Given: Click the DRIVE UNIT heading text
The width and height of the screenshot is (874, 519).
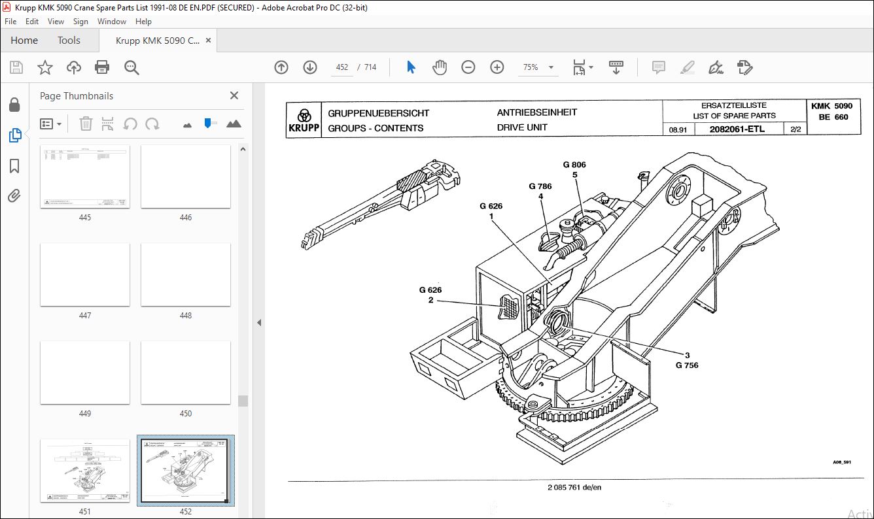Looking at the screenshot, I should point(522,127).
